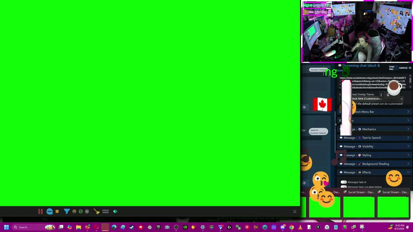Viewport: 413px width, 232px height.
Task: Clear messages with the broom icon
Action: tap(96, 211)
